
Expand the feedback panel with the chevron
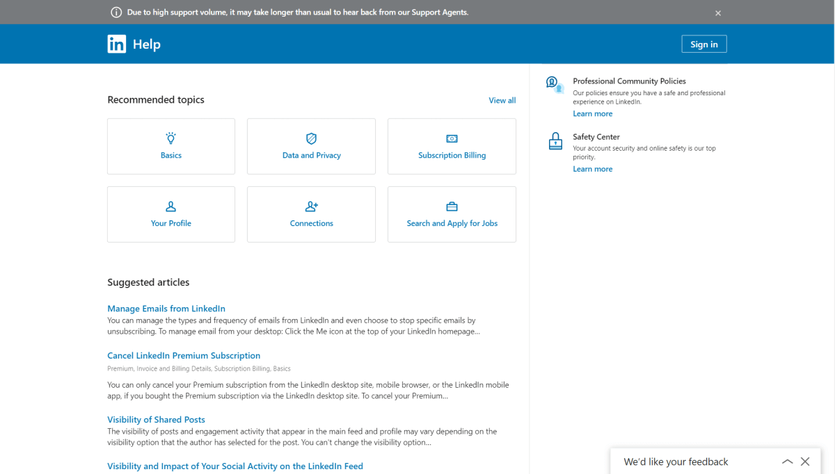(787, 461)
